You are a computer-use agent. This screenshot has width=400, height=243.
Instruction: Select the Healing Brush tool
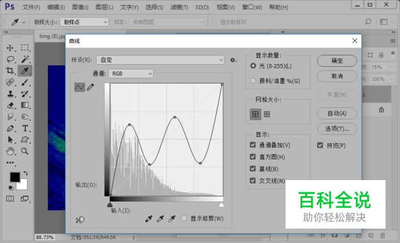tap(10, 83)
